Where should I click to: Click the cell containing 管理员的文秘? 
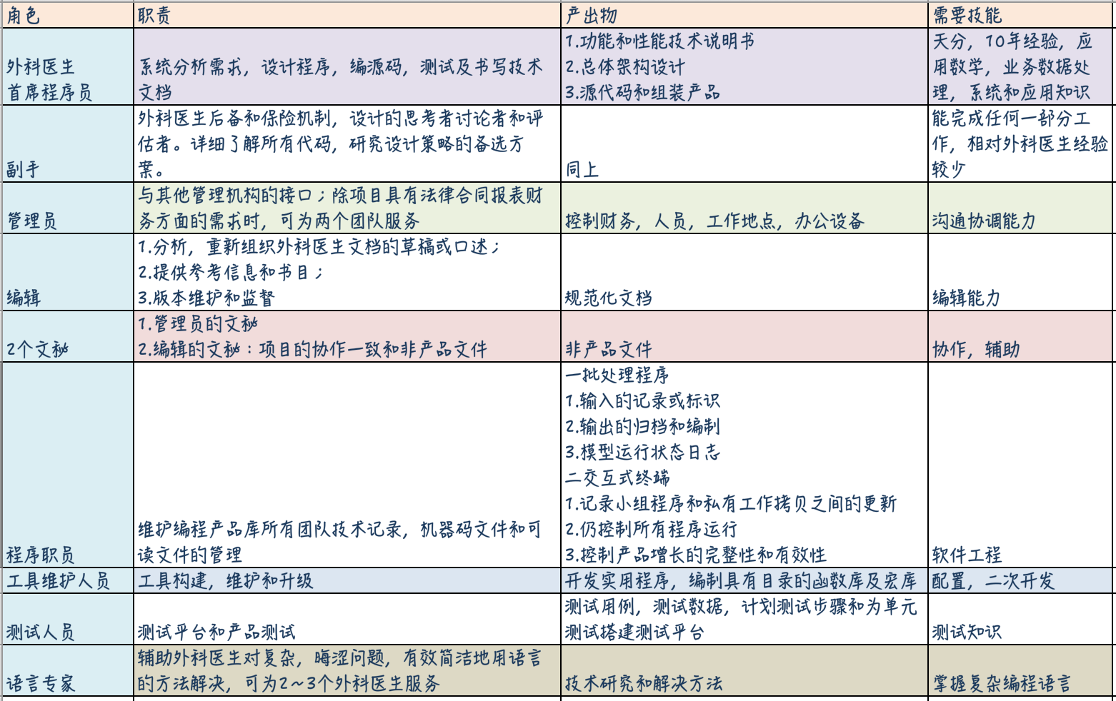tap(347, 336)
